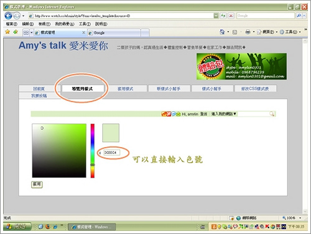Viewport: 311px width, 234px height.
Task: Expand the address bar history dropdown
Action: [216, 16]
